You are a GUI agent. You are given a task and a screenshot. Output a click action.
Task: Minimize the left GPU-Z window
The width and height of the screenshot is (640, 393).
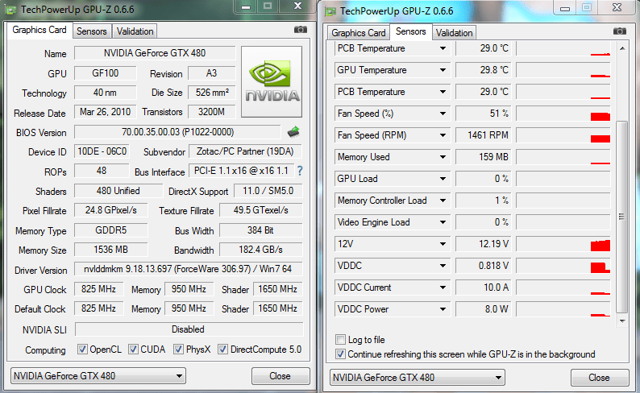(x=246, y=6)
